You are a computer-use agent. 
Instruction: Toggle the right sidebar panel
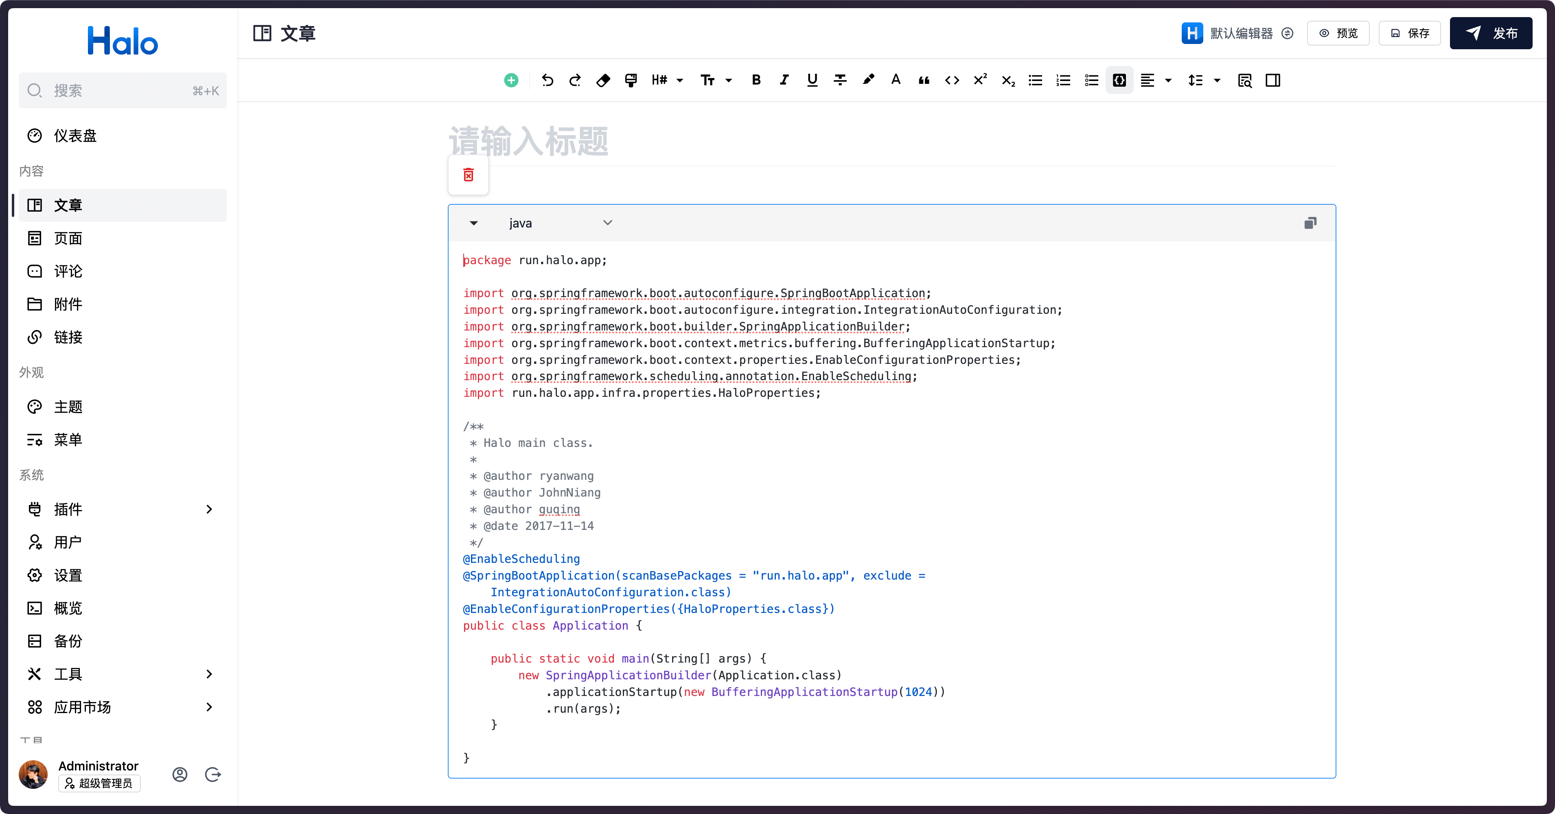point(1272,80)
